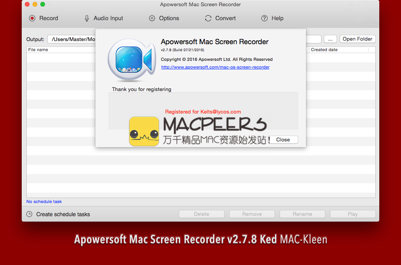Click the Apowersoft Mac Screen Recorder dialog heading
Viewport: 401px width, 265px height.
pos(214,42)
